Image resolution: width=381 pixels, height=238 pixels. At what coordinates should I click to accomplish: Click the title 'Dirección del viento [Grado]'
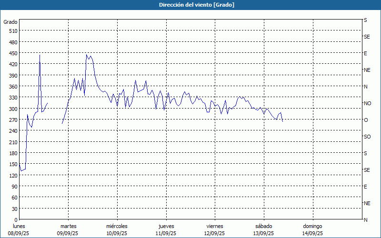point(197,5)
